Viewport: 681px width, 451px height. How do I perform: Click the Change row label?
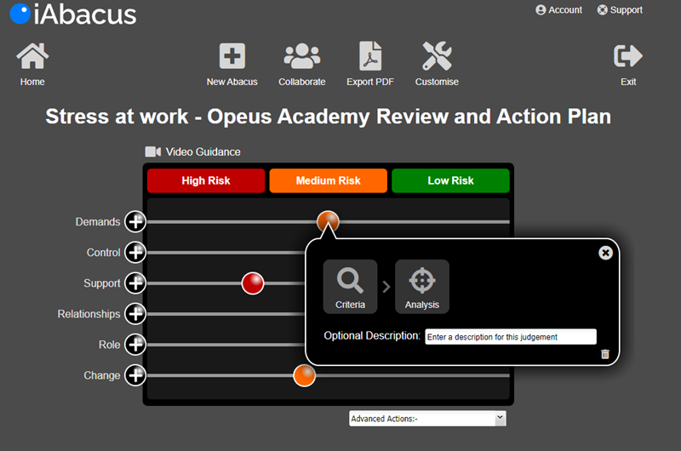[x=102, y=375]
